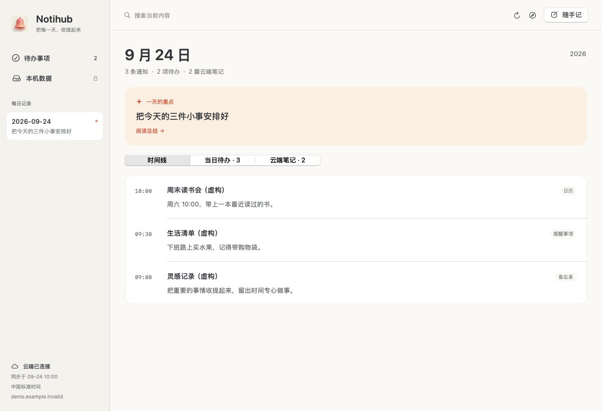Click the 2026 year label

[x=578, y=54]
